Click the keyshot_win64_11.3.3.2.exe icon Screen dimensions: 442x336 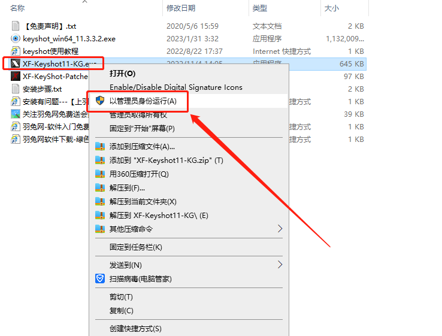coord(16,38)
